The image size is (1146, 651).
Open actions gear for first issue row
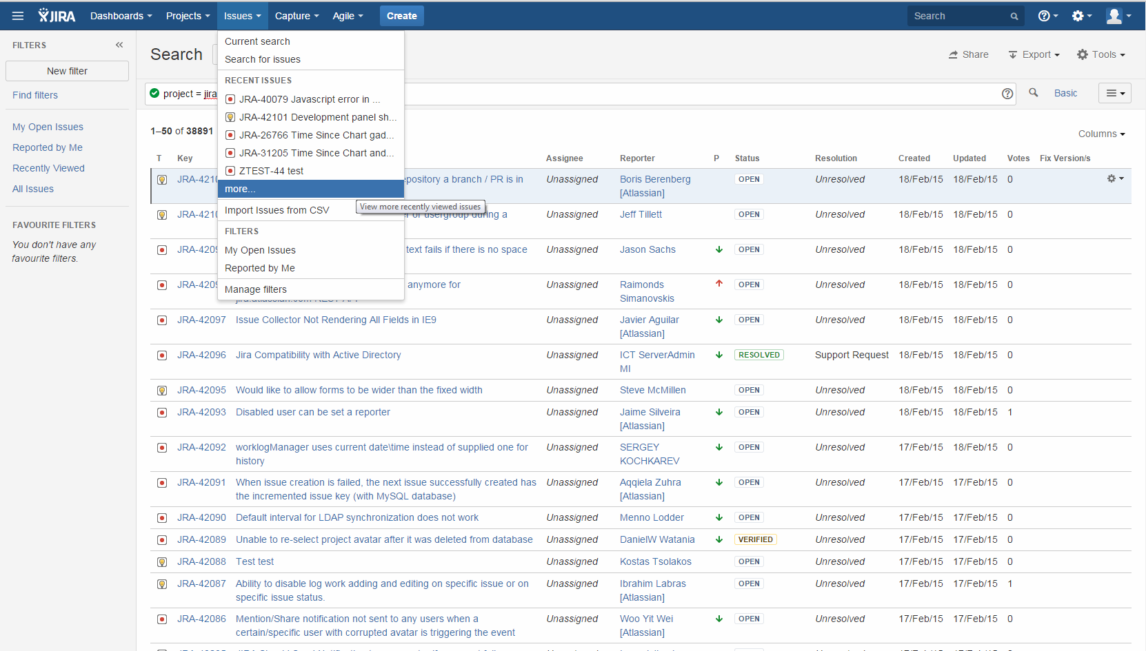(x=1115, y=178)
